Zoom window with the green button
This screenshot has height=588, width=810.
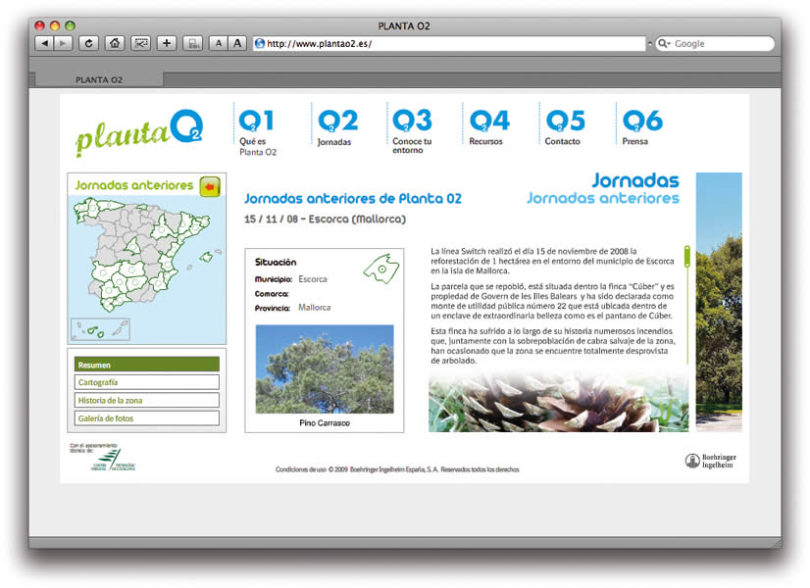[71, 25]
